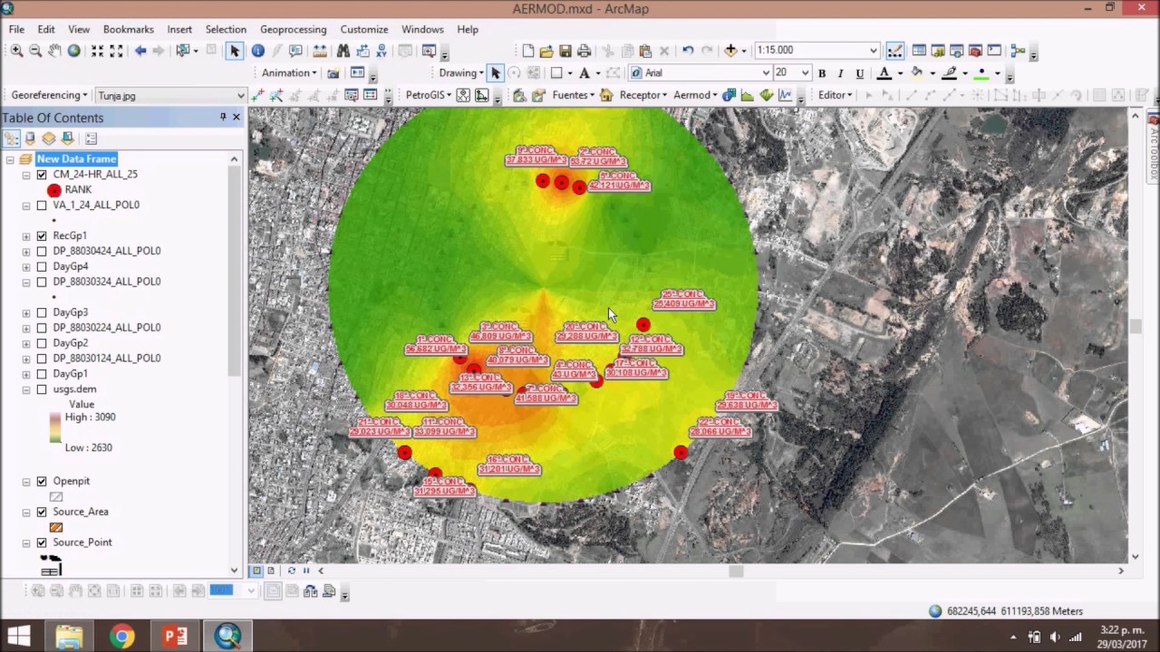Viewport: 1160px width, 652px height.
Task: Zoom to Full Extent globe icon
Action: point(73,51)
